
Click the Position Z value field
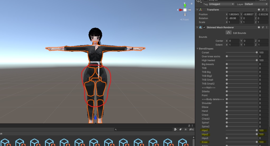pos(263,14)
